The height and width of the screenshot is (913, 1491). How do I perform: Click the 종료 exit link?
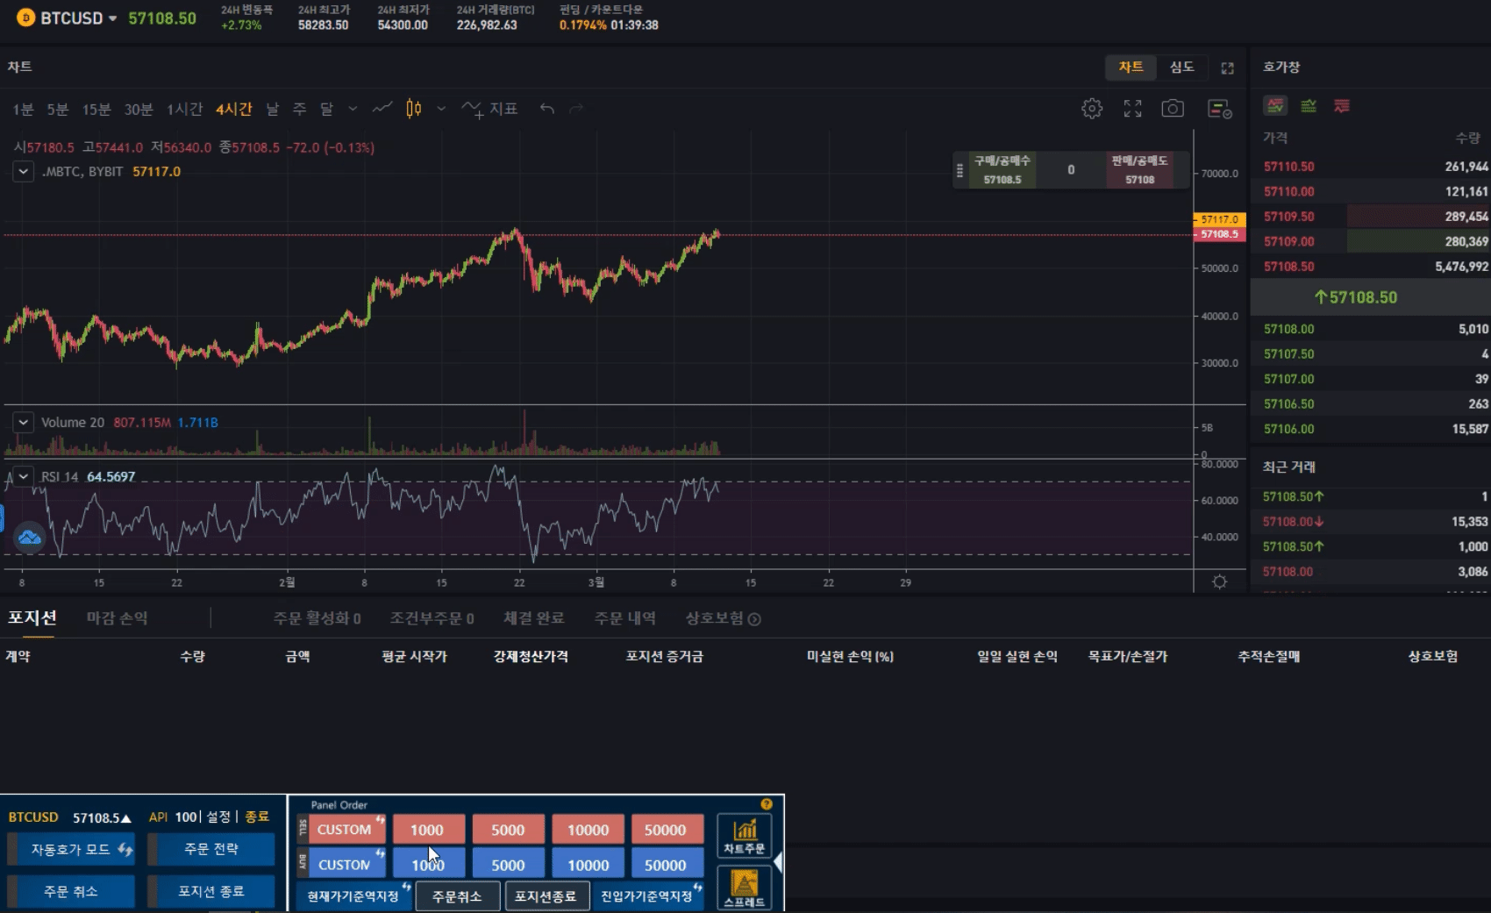point(257,817)
